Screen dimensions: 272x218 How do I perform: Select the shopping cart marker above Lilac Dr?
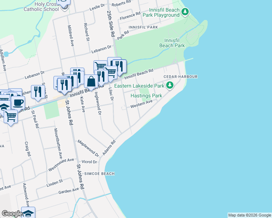pyautogui.click(x=111, y=73)
